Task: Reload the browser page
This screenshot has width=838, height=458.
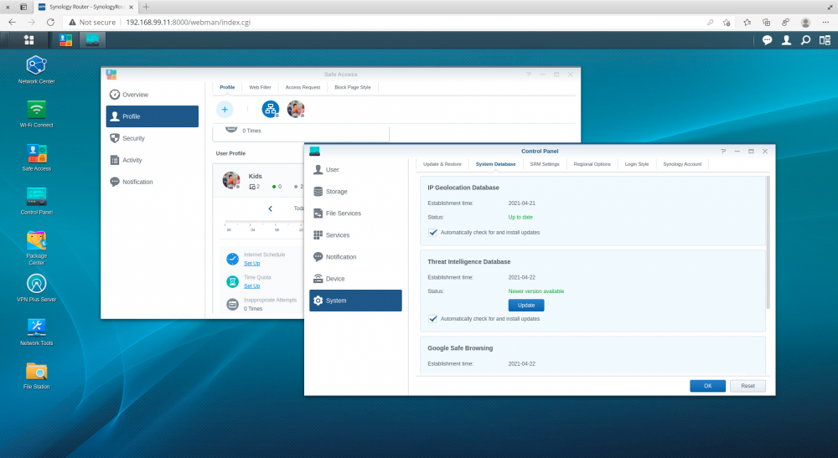Action: (50, 23)
